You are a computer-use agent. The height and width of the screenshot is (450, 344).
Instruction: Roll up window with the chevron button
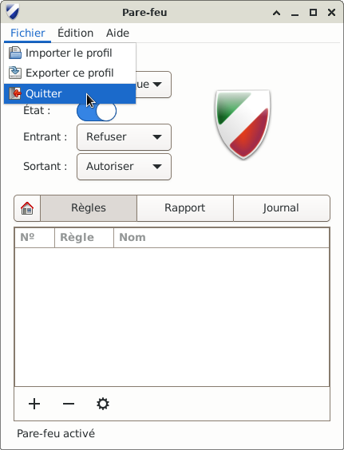[276, 13]
